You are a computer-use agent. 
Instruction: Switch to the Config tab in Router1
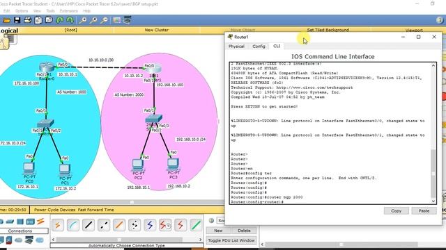(x=259, y=47)
